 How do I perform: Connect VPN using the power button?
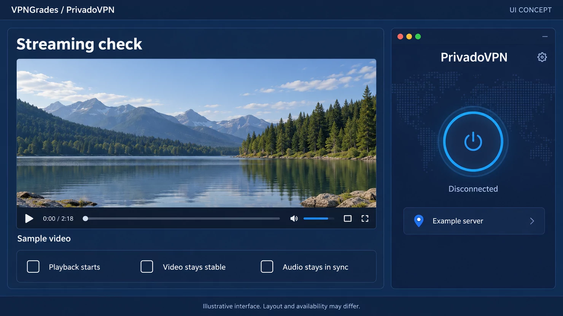pos(473,142)
